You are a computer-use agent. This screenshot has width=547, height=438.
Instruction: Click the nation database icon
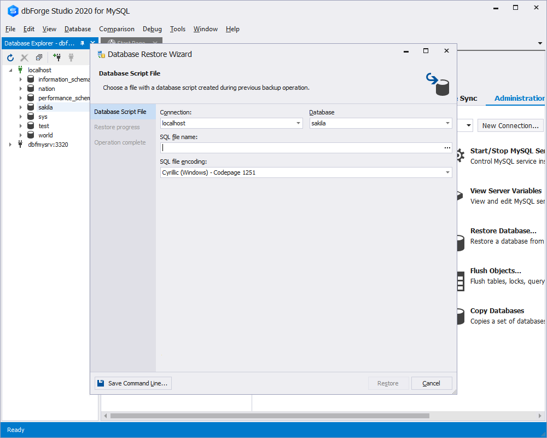pos(31,89)
